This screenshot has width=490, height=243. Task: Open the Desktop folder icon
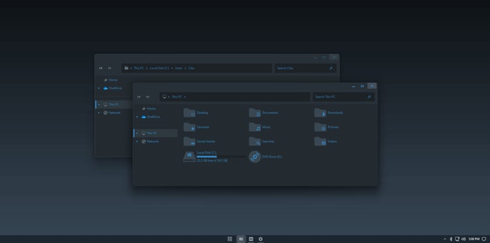click(189, 113)
